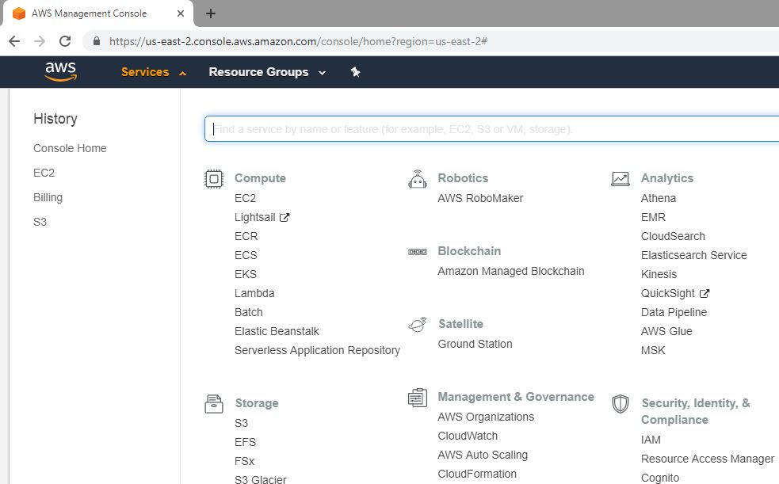Click the browser back arrow
The height and width of the screenshot is (484, 779).
coord(14,41)
